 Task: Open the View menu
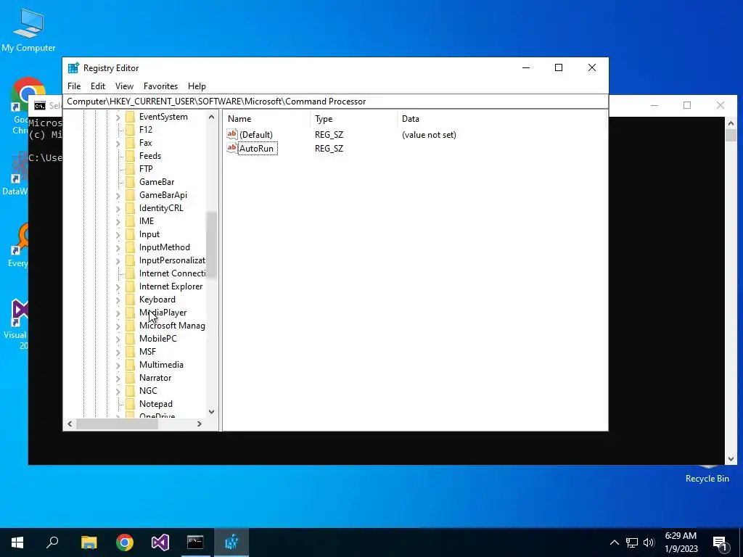(124, 86)
